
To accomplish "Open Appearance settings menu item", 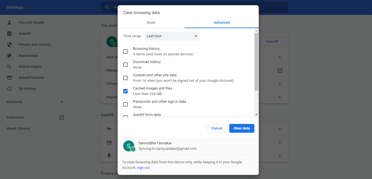I will 28,56.
